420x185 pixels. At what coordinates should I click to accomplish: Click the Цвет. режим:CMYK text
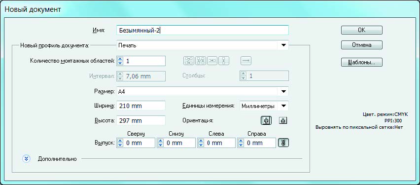point(385,114)
